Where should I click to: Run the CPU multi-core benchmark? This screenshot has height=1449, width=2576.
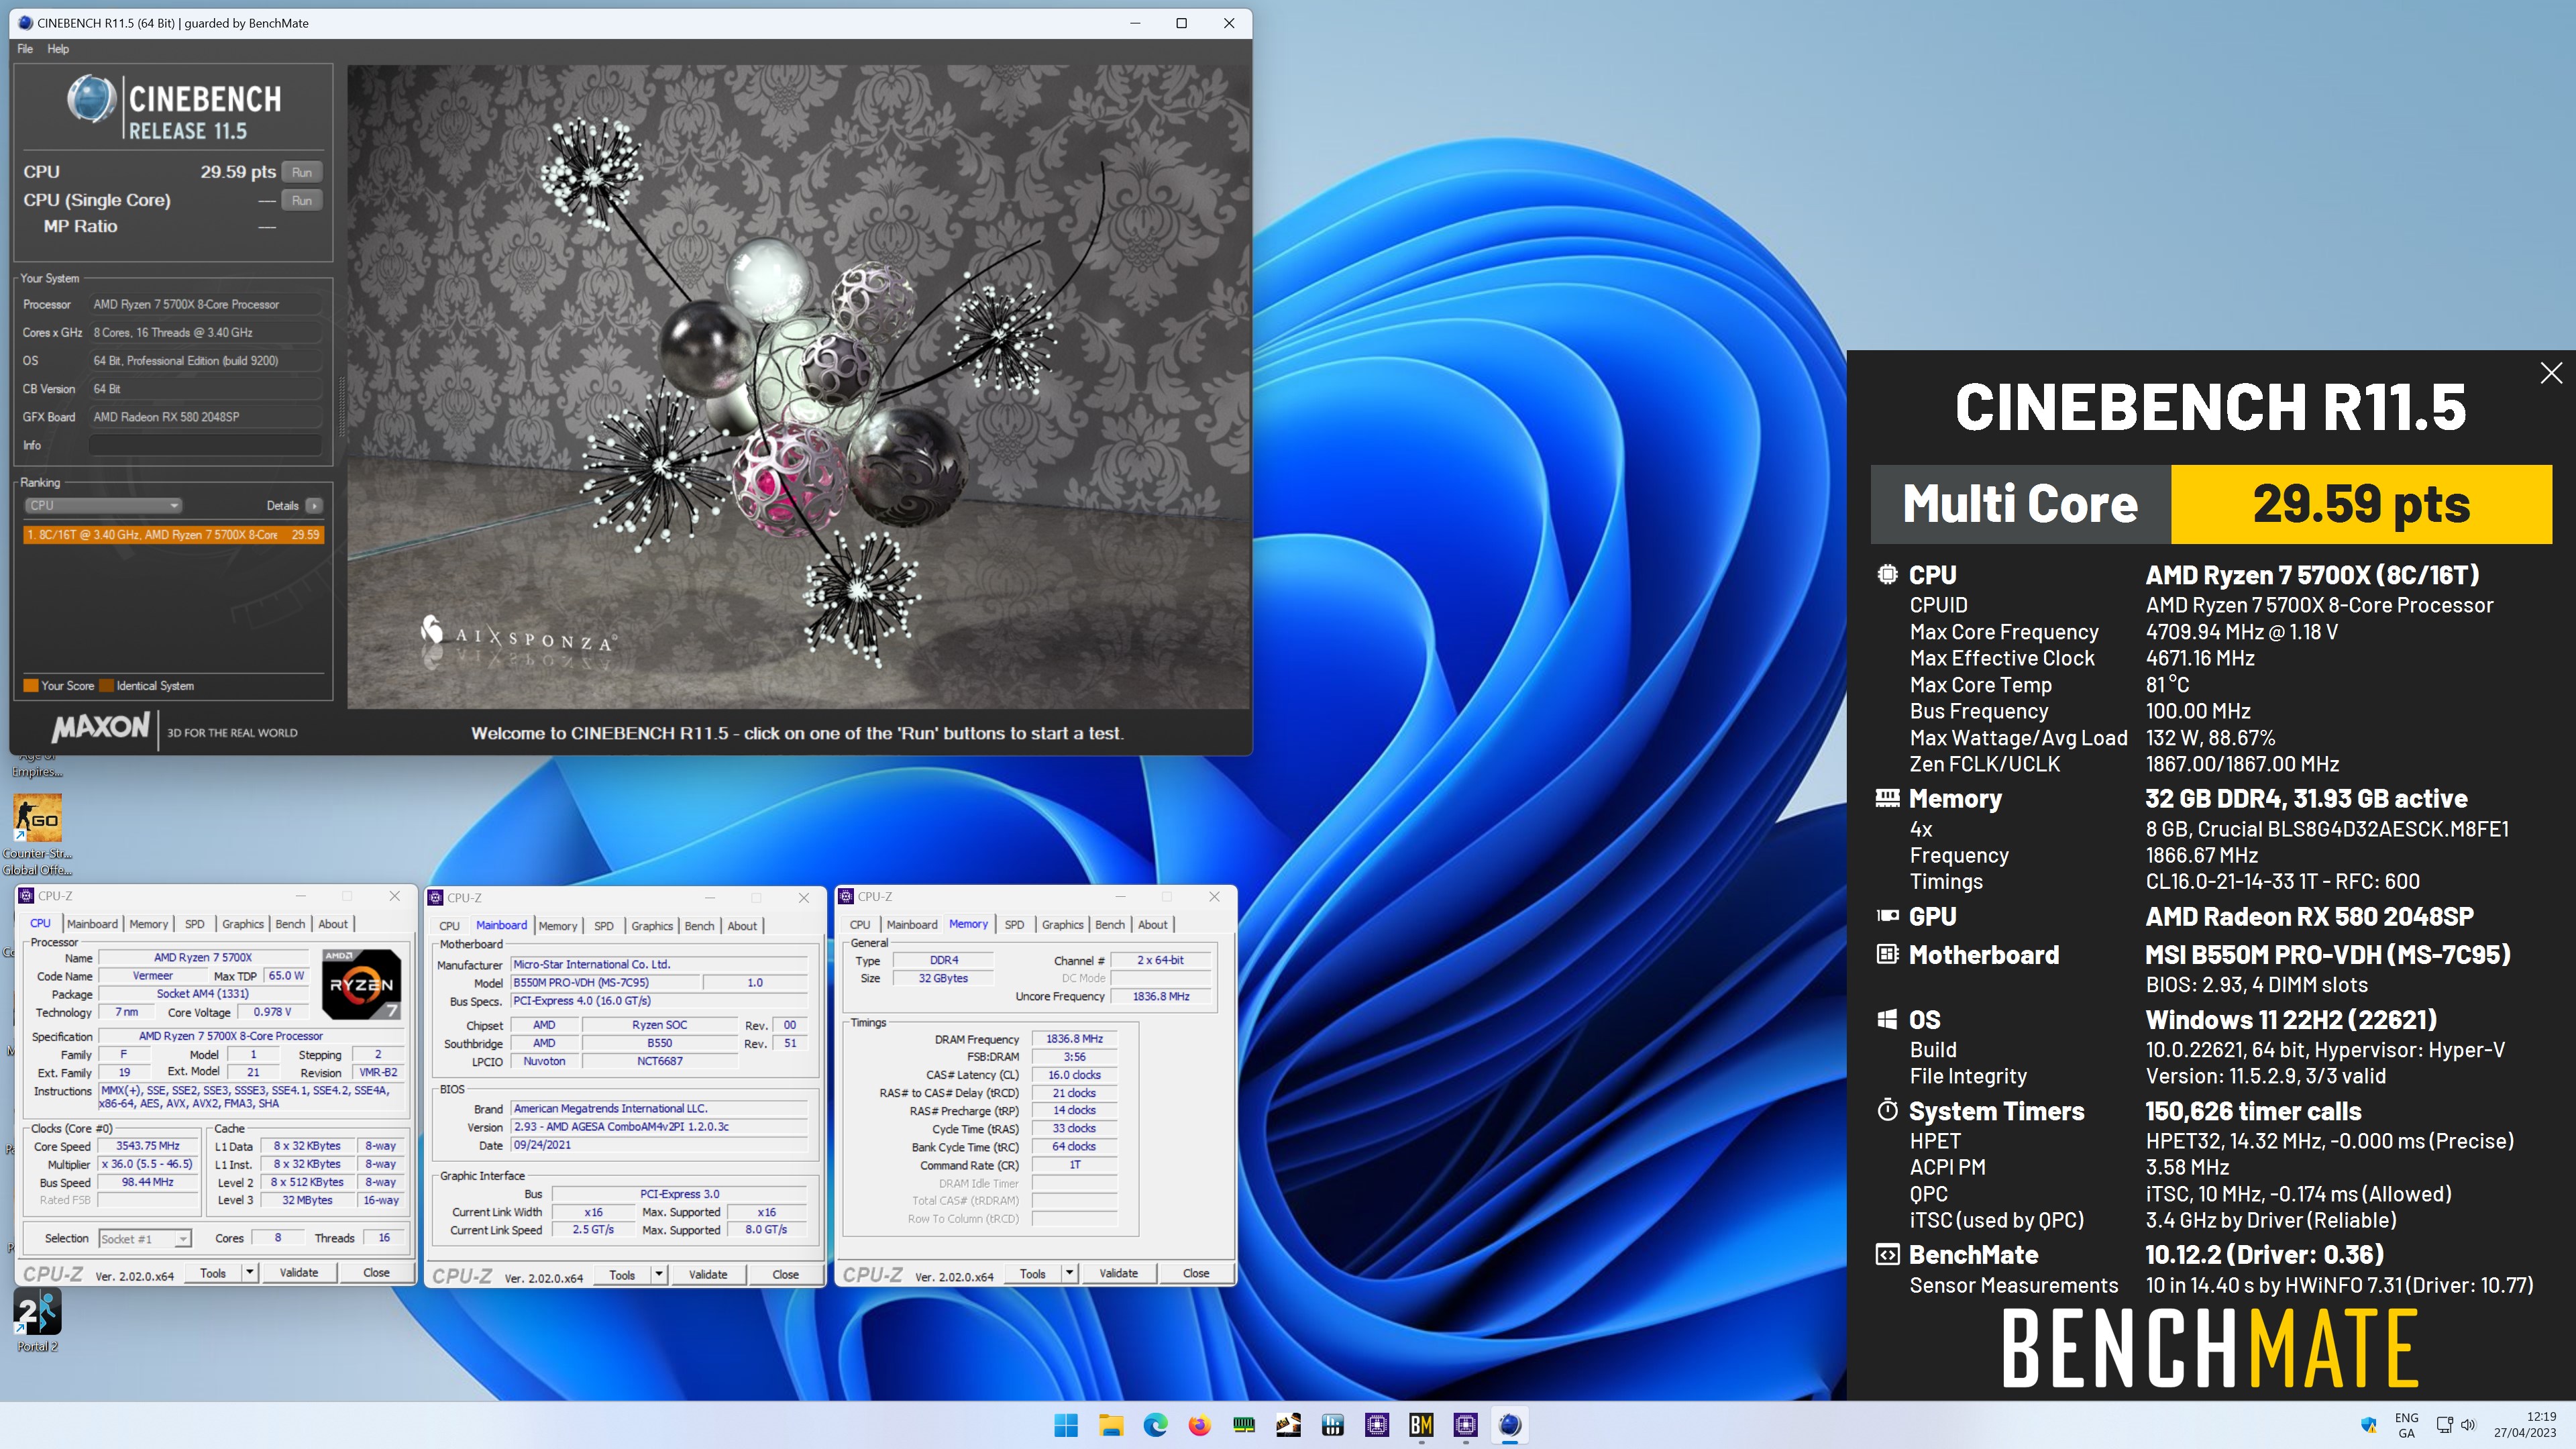coord(302,172)
